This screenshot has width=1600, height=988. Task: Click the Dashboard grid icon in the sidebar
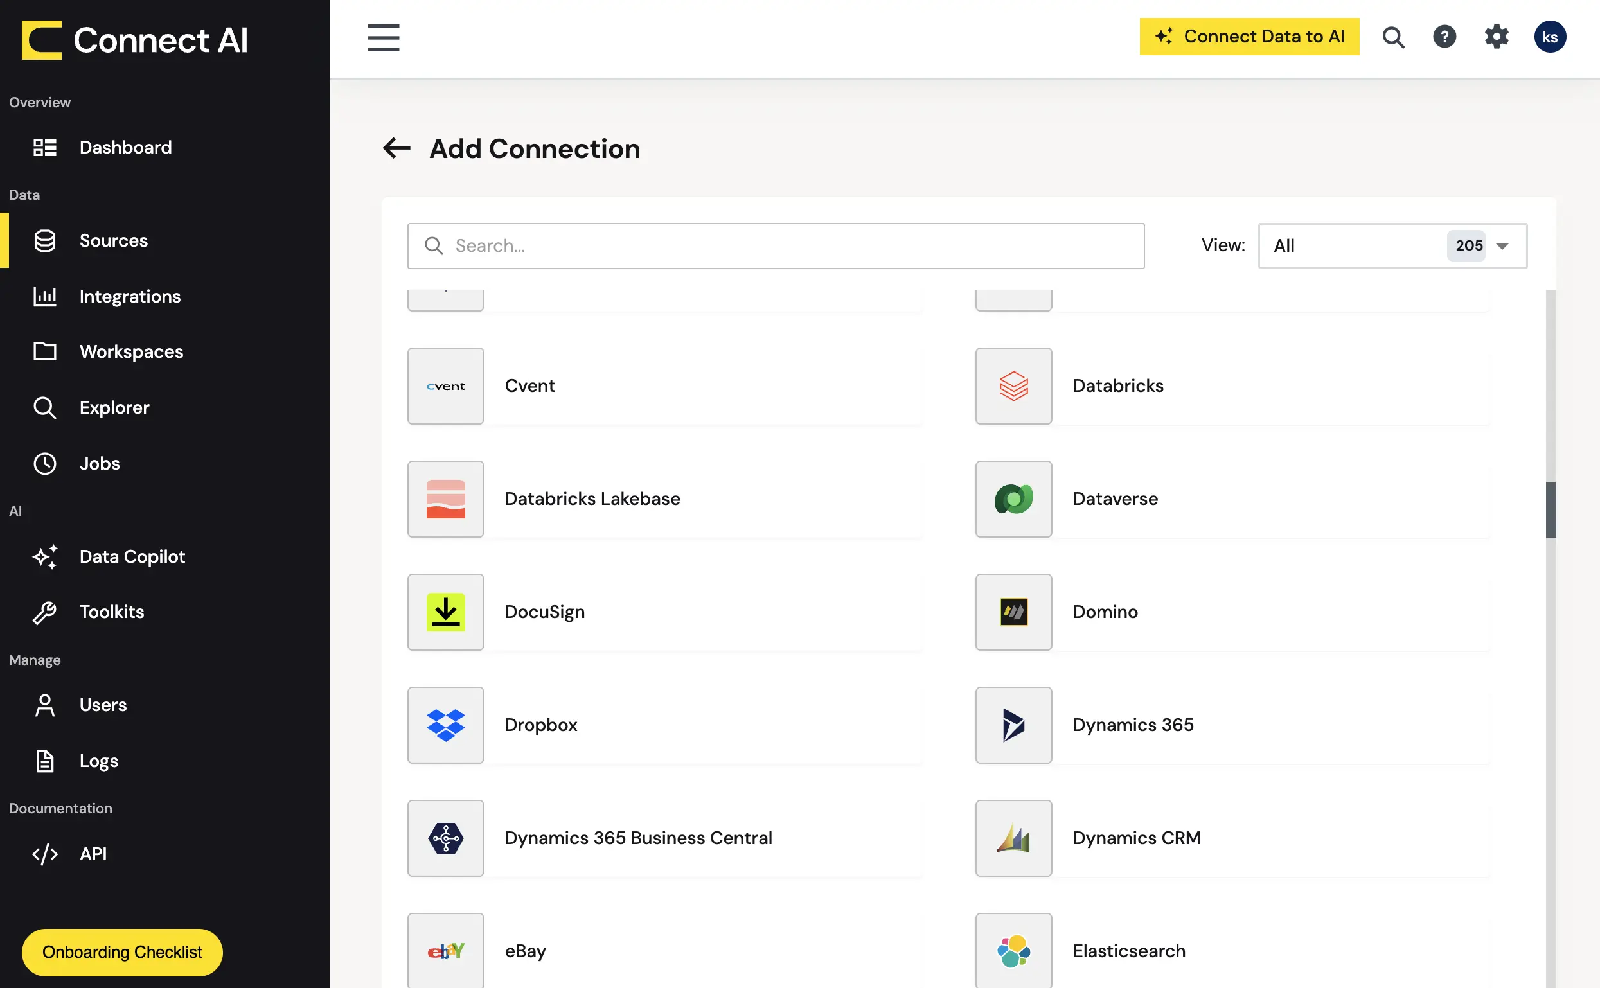(x=44, y=148)
